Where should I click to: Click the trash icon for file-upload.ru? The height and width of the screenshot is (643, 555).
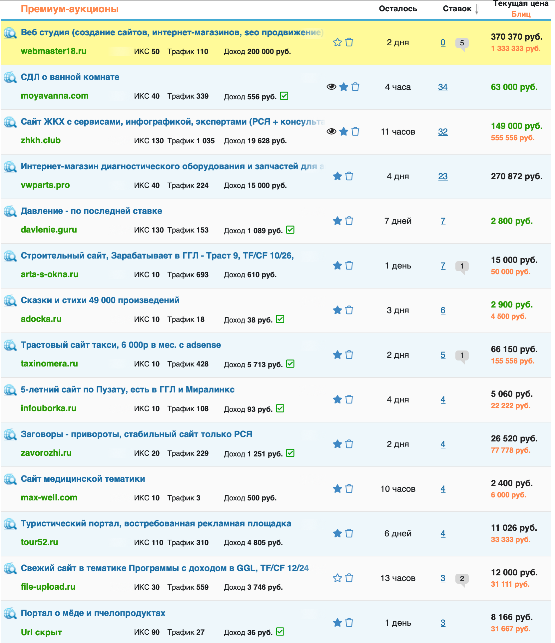(x=349, y=578)
